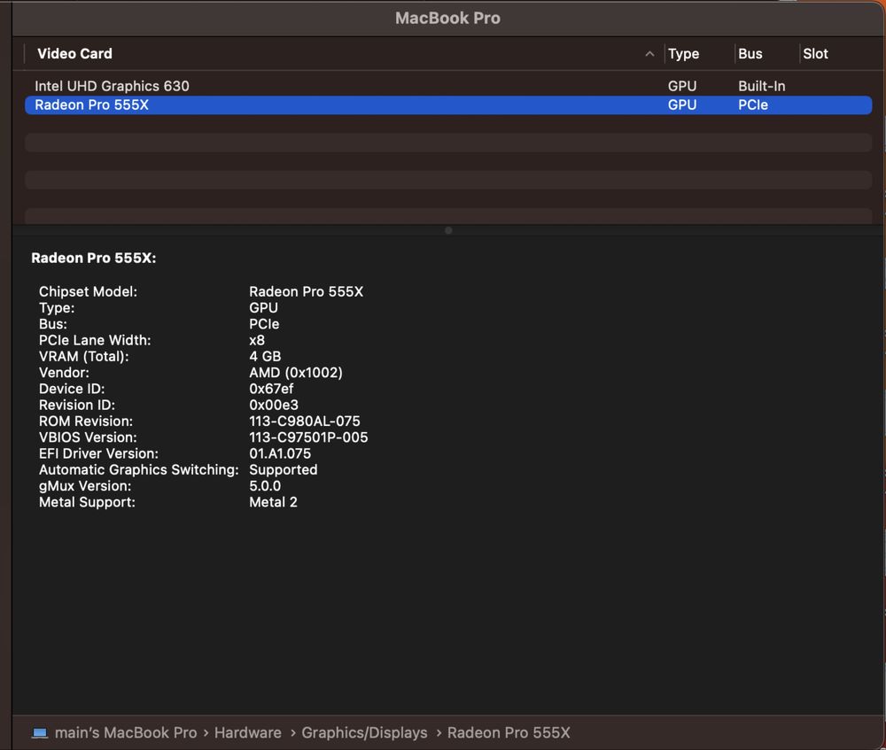Viewport: 886px width, 750px height.
Task: Click the "ROM Revision:" label
Action: [86, 421]
